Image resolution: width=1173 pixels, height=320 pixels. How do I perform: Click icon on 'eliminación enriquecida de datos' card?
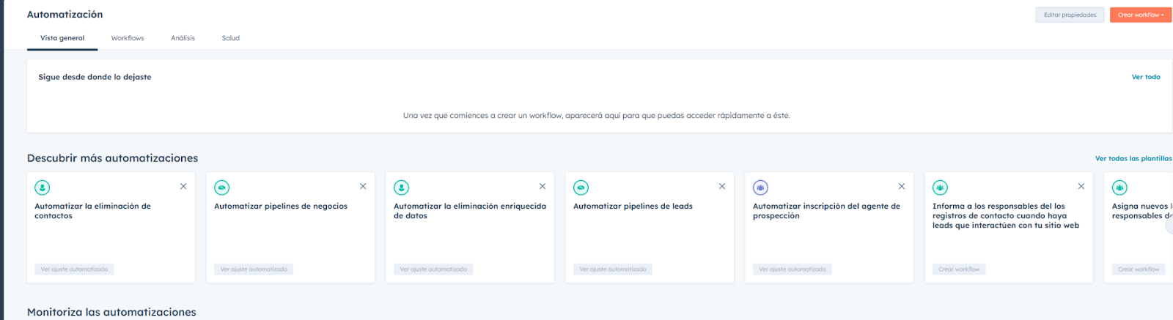tap(401, 187)
